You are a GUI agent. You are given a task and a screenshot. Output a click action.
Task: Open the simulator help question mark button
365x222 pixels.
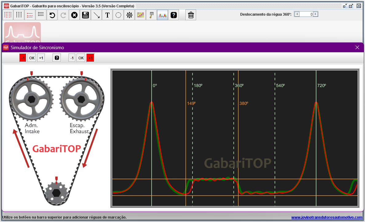[57, 58]
